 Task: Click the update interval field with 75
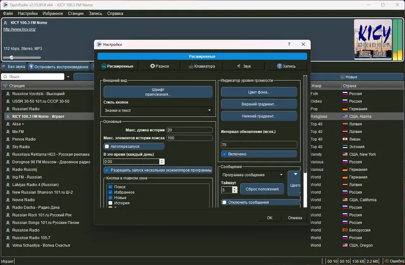tap(259, 145)
